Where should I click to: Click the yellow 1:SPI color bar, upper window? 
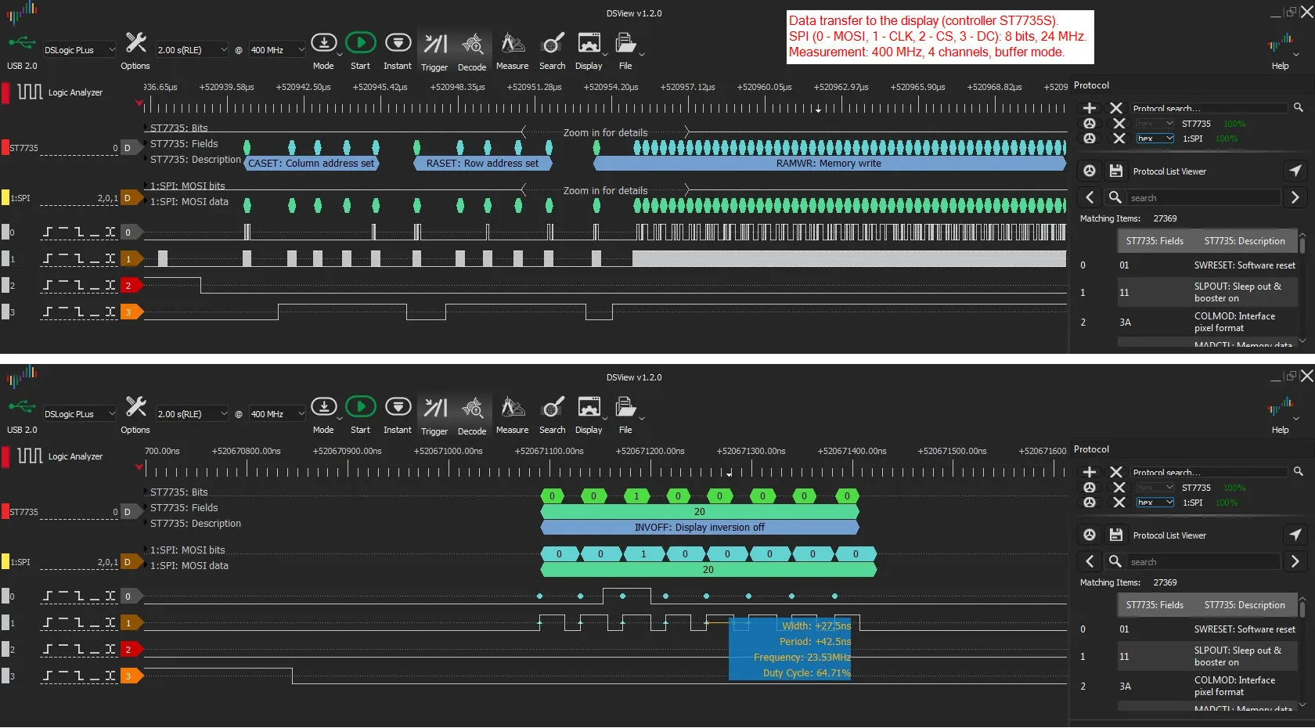[5, 198]
